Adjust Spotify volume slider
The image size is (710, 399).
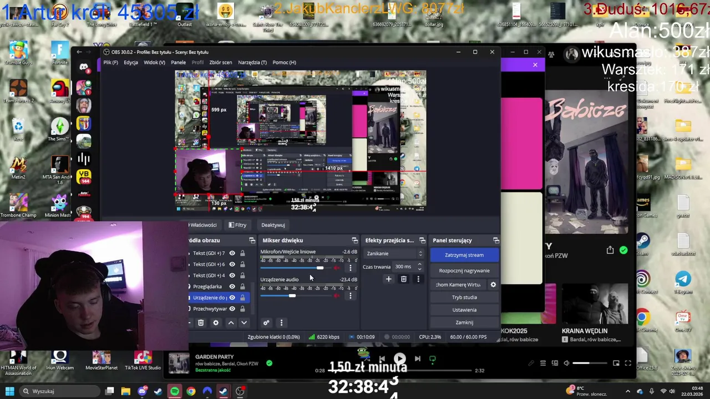(590, 363)
